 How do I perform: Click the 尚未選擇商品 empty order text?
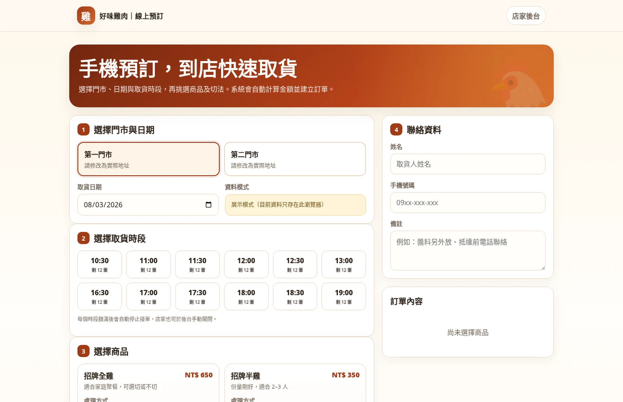click(468, 333)
